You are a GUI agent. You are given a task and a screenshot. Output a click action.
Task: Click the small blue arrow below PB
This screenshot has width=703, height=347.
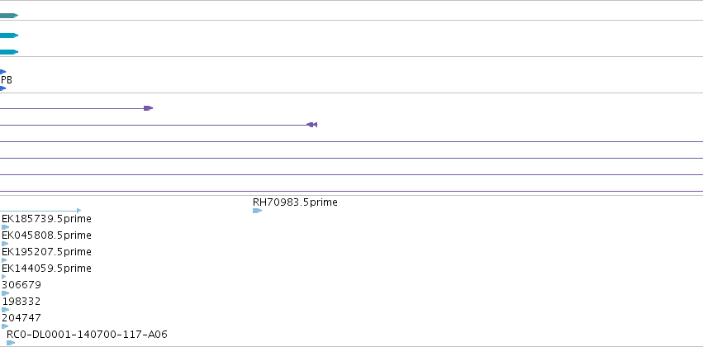[x=2, y=88]
